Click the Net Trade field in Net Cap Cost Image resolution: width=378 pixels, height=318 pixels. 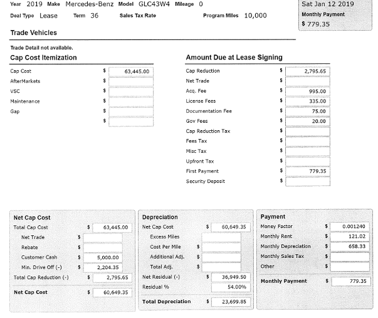(x=103, y=238)
